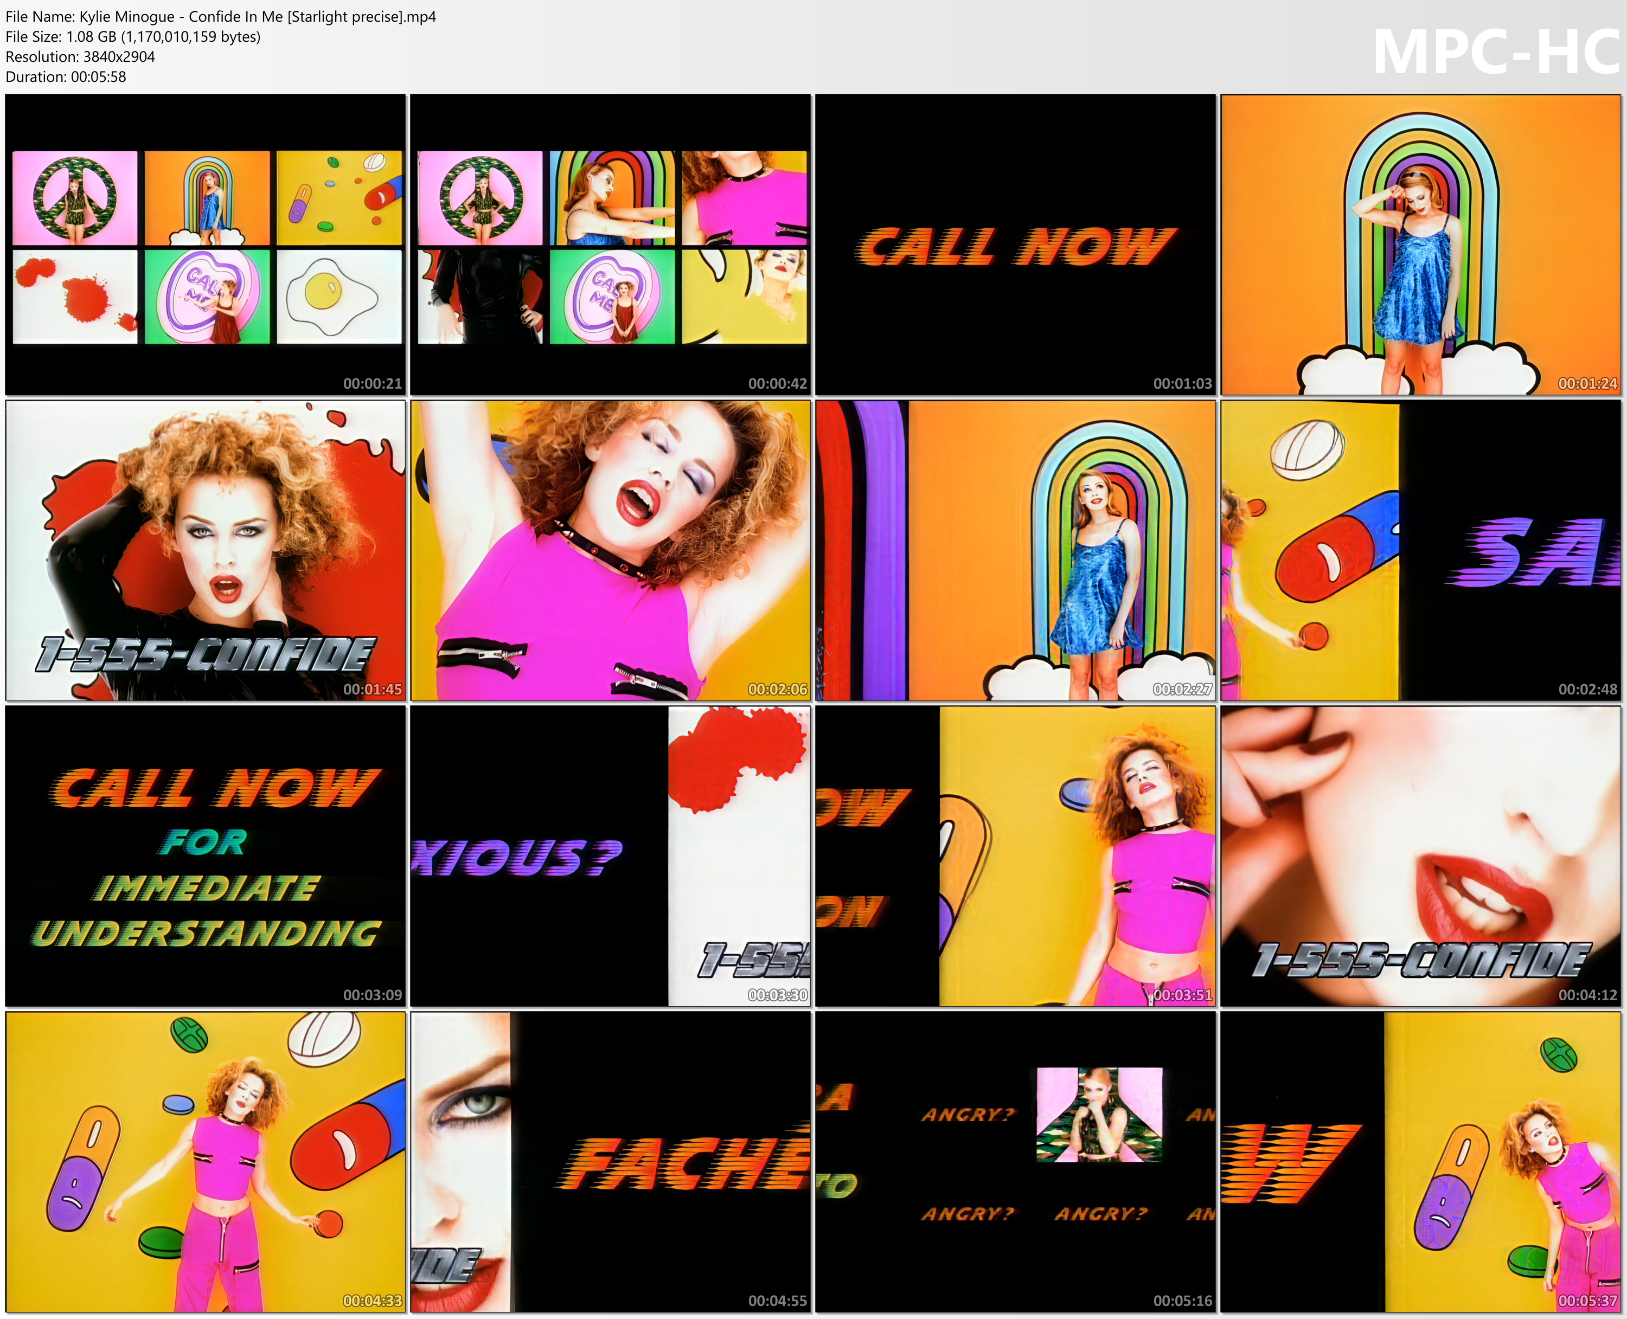Select the ANGRY? text frame at 00:05:16

click(x=1015, y=1162)
